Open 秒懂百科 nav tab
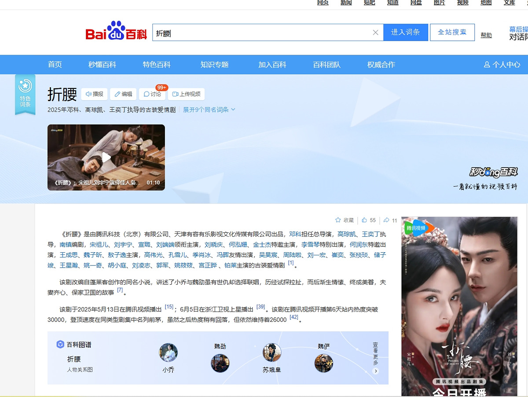The width and height of the screenshot is (528, 397). tap(102, 65)
